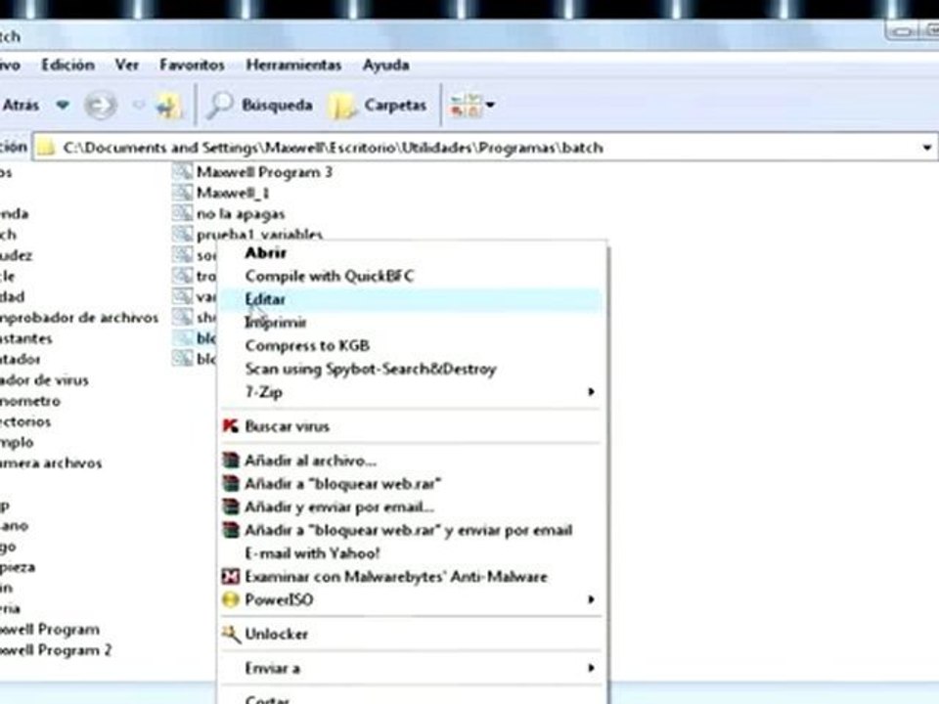Expand the PowerISO submenu arrow

[591, 599]
